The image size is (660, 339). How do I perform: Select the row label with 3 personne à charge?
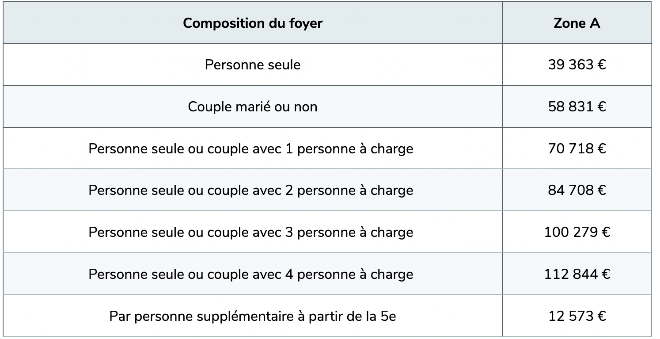[251, 232]
